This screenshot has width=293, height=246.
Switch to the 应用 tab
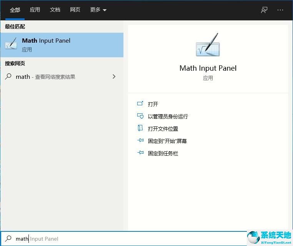35,10
